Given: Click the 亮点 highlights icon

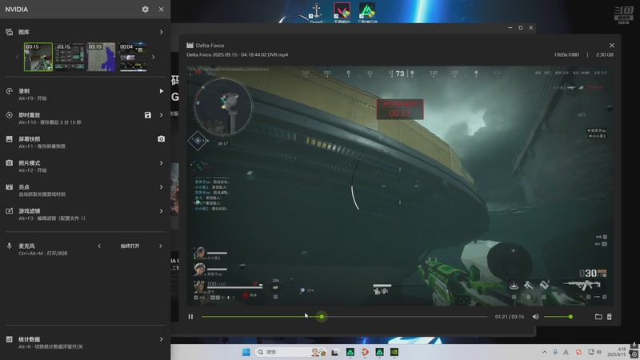Looking at the screenshot, I should (x=9, y=187).
